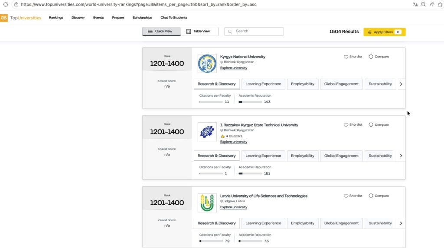Click the Apply Filters button
Image resolution: width=444 pixels, height=248 pixels.
[x=384, y=32]
